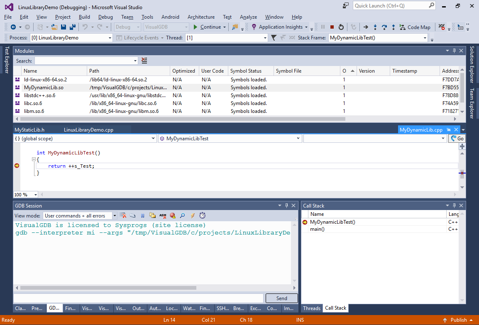Switch to the MyStaticLib.h tab
Screen dimensions: 479x325
click(x=29, y=130)
